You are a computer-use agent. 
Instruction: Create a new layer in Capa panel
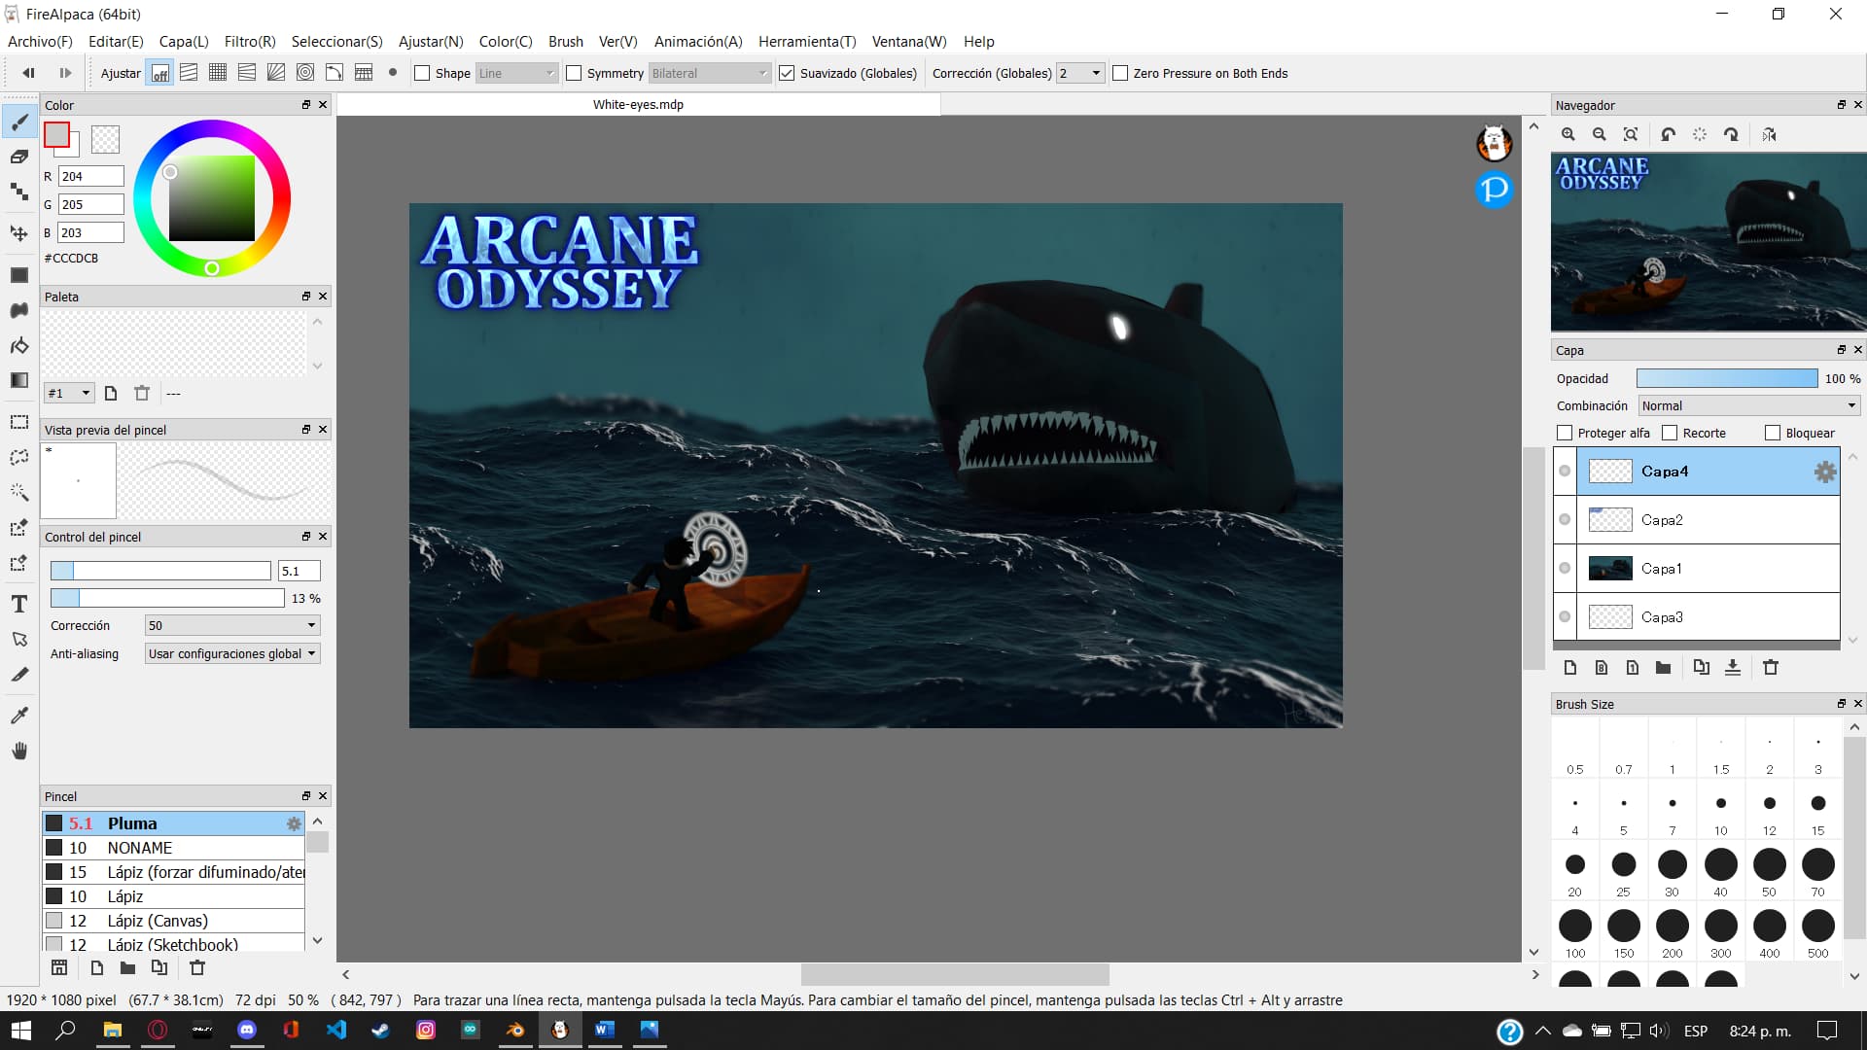click(1570, 667)
